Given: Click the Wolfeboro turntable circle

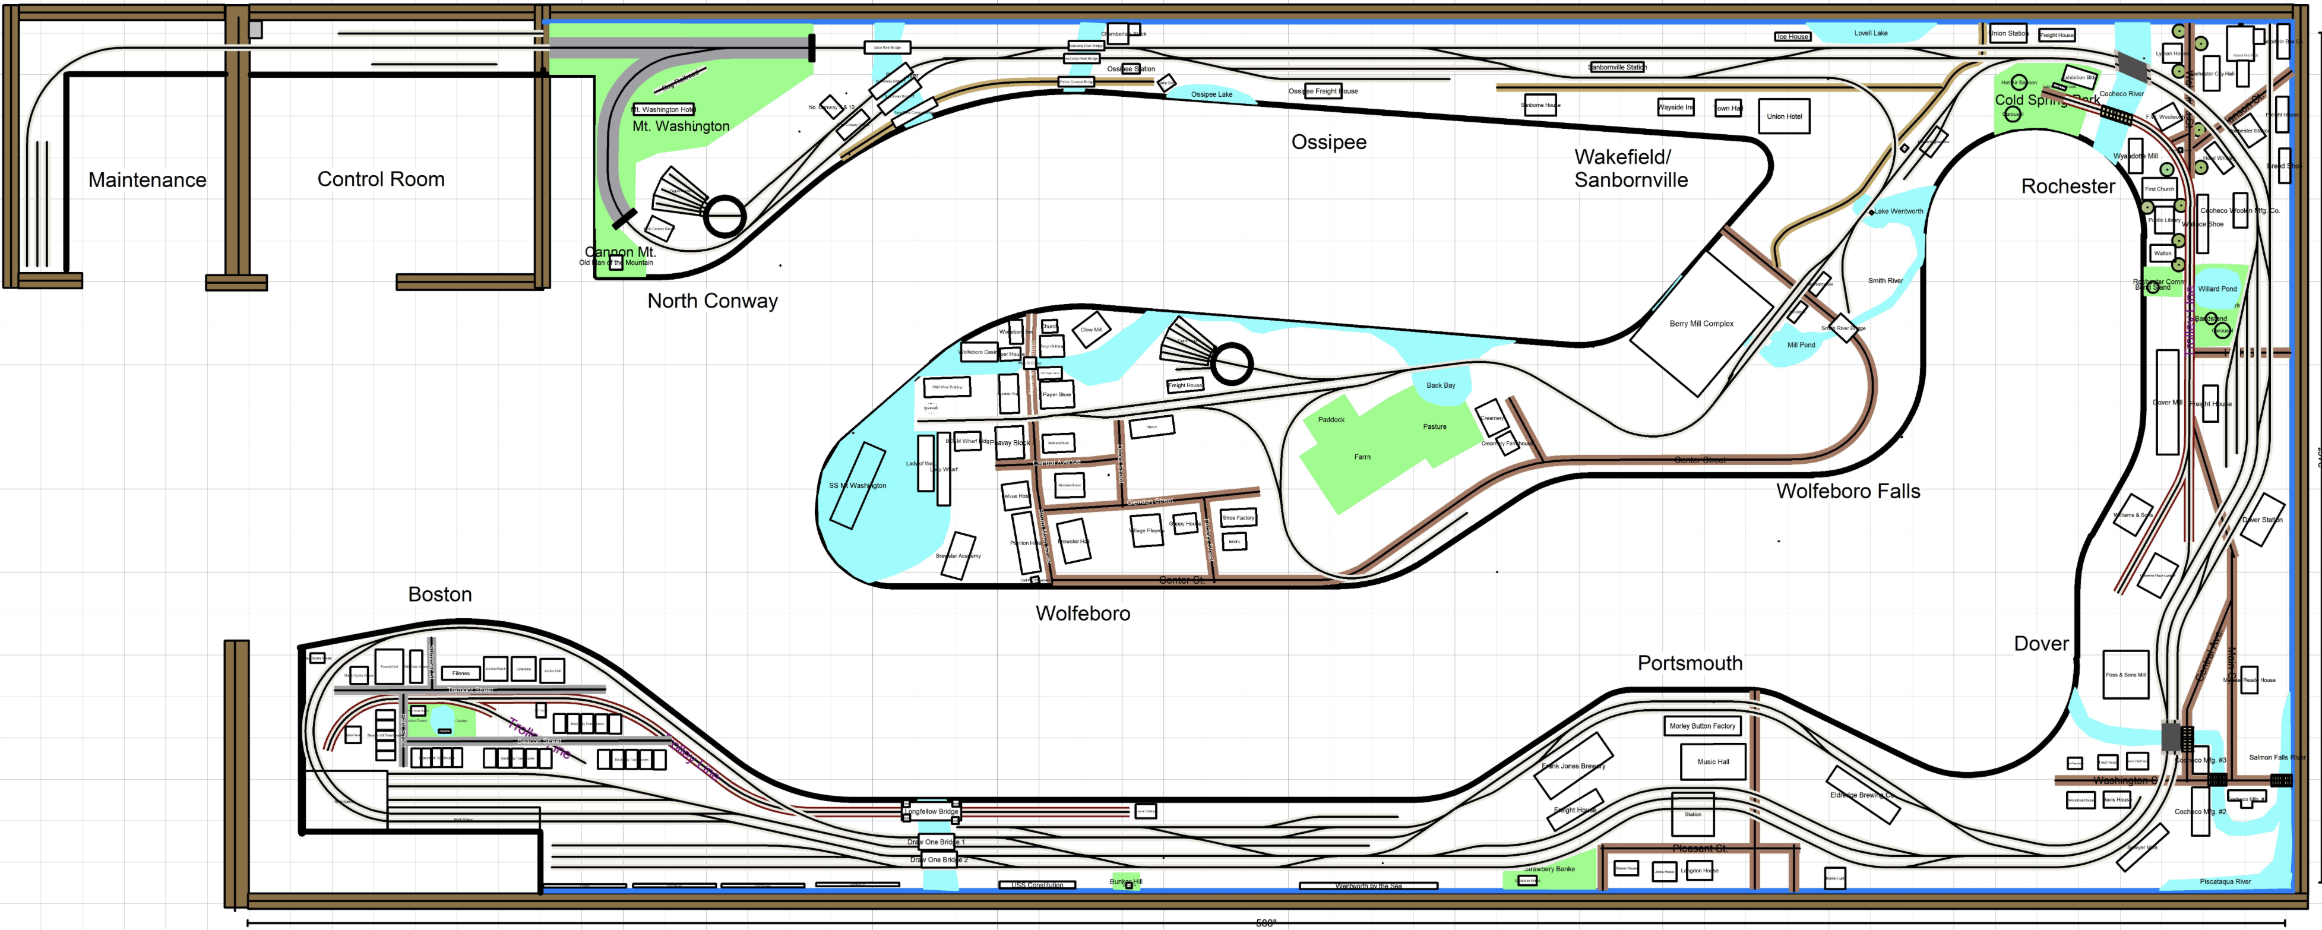Looking at the screenshot, I should (x=1231, y=365).
